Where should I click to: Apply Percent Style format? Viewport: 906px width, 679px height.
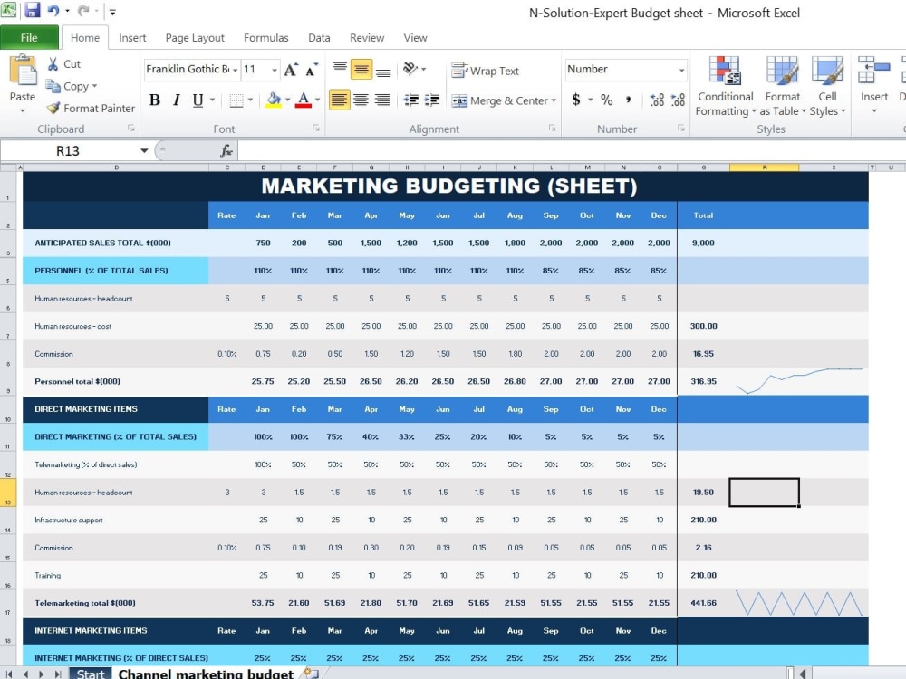click(606, 100)
